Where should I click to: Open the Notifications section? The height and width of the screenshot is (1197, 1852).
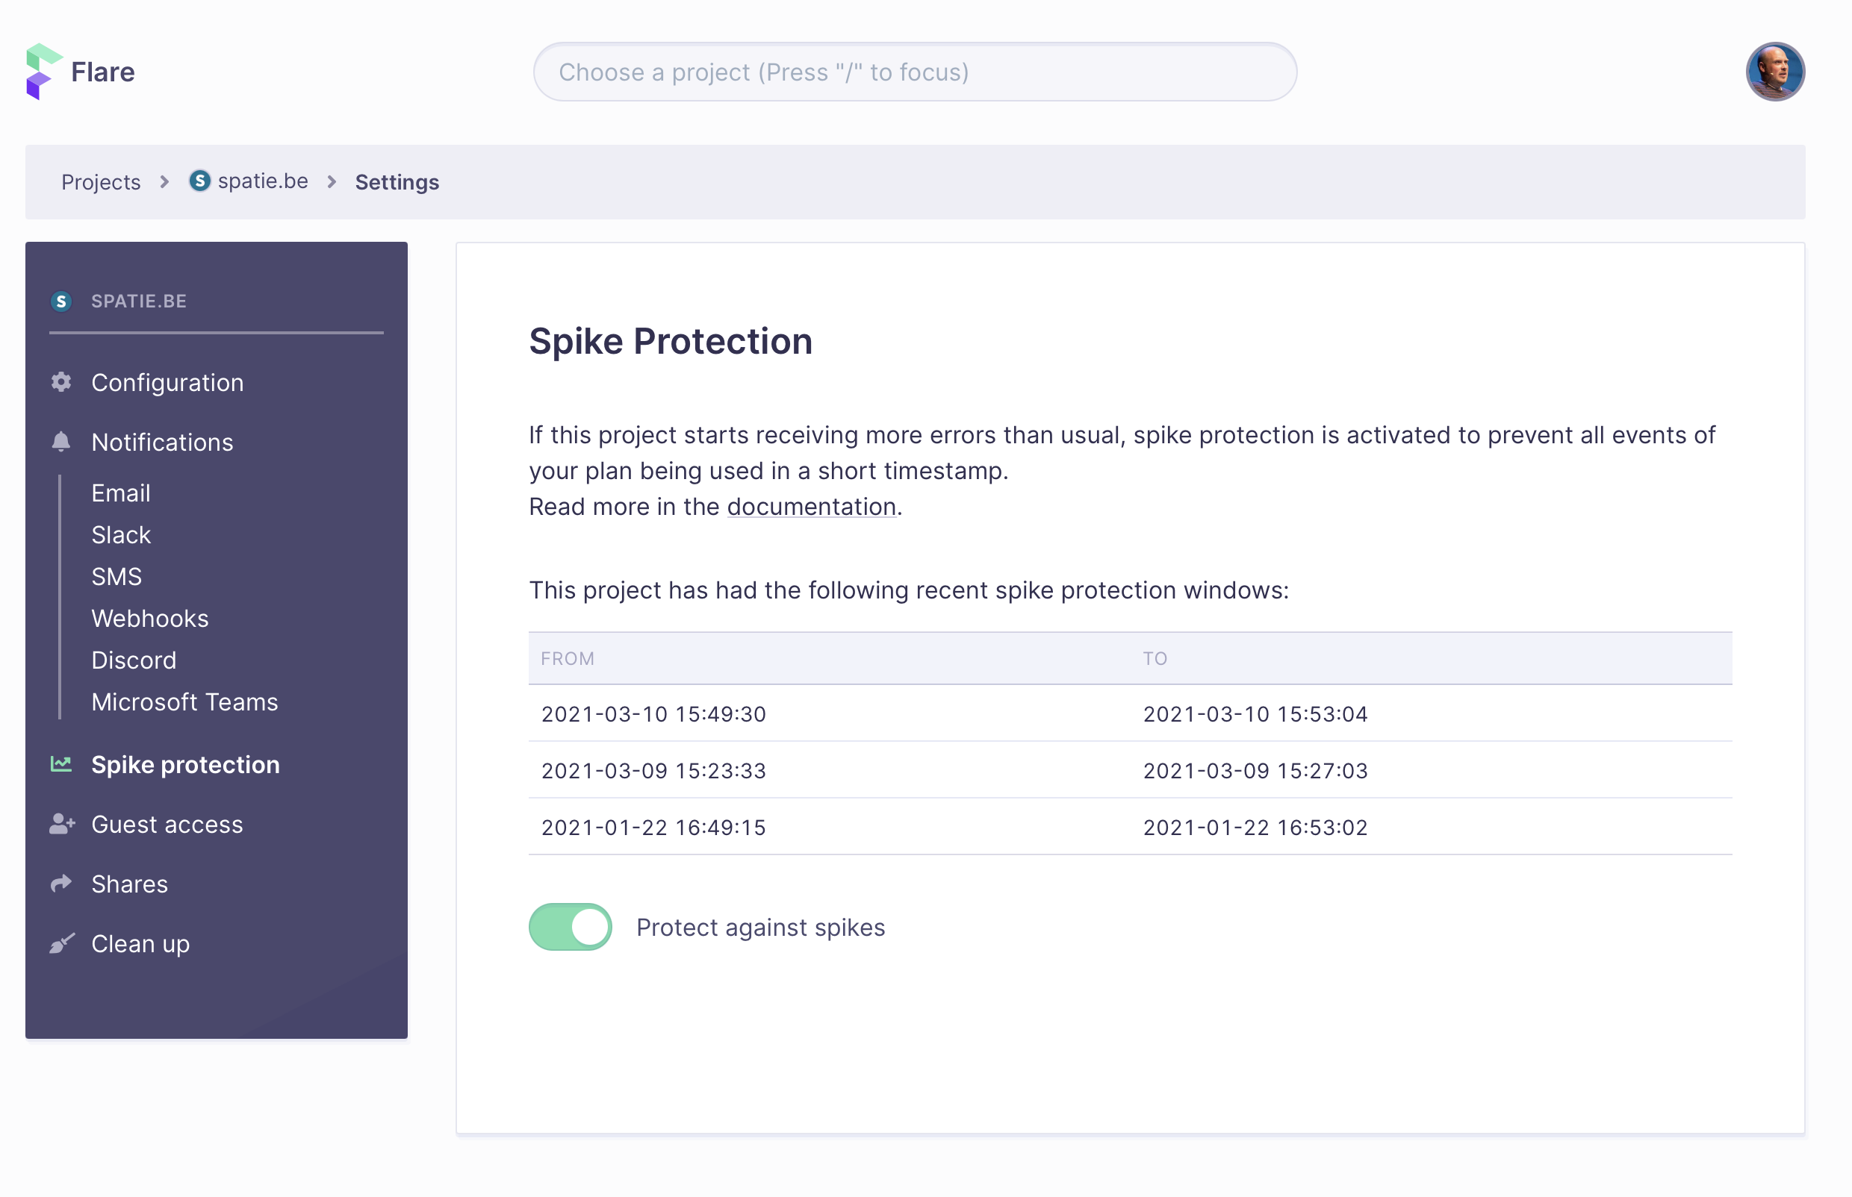tap(162, 443)
